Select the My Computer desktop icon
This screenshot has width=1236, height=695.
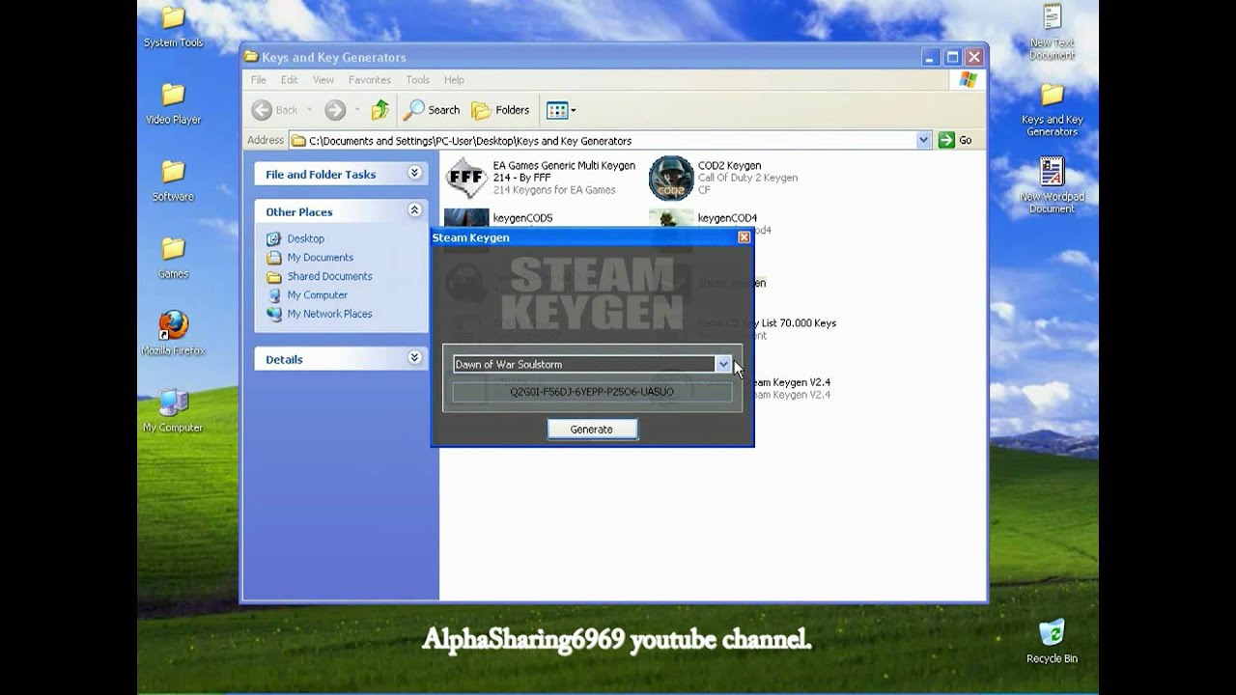173,410
